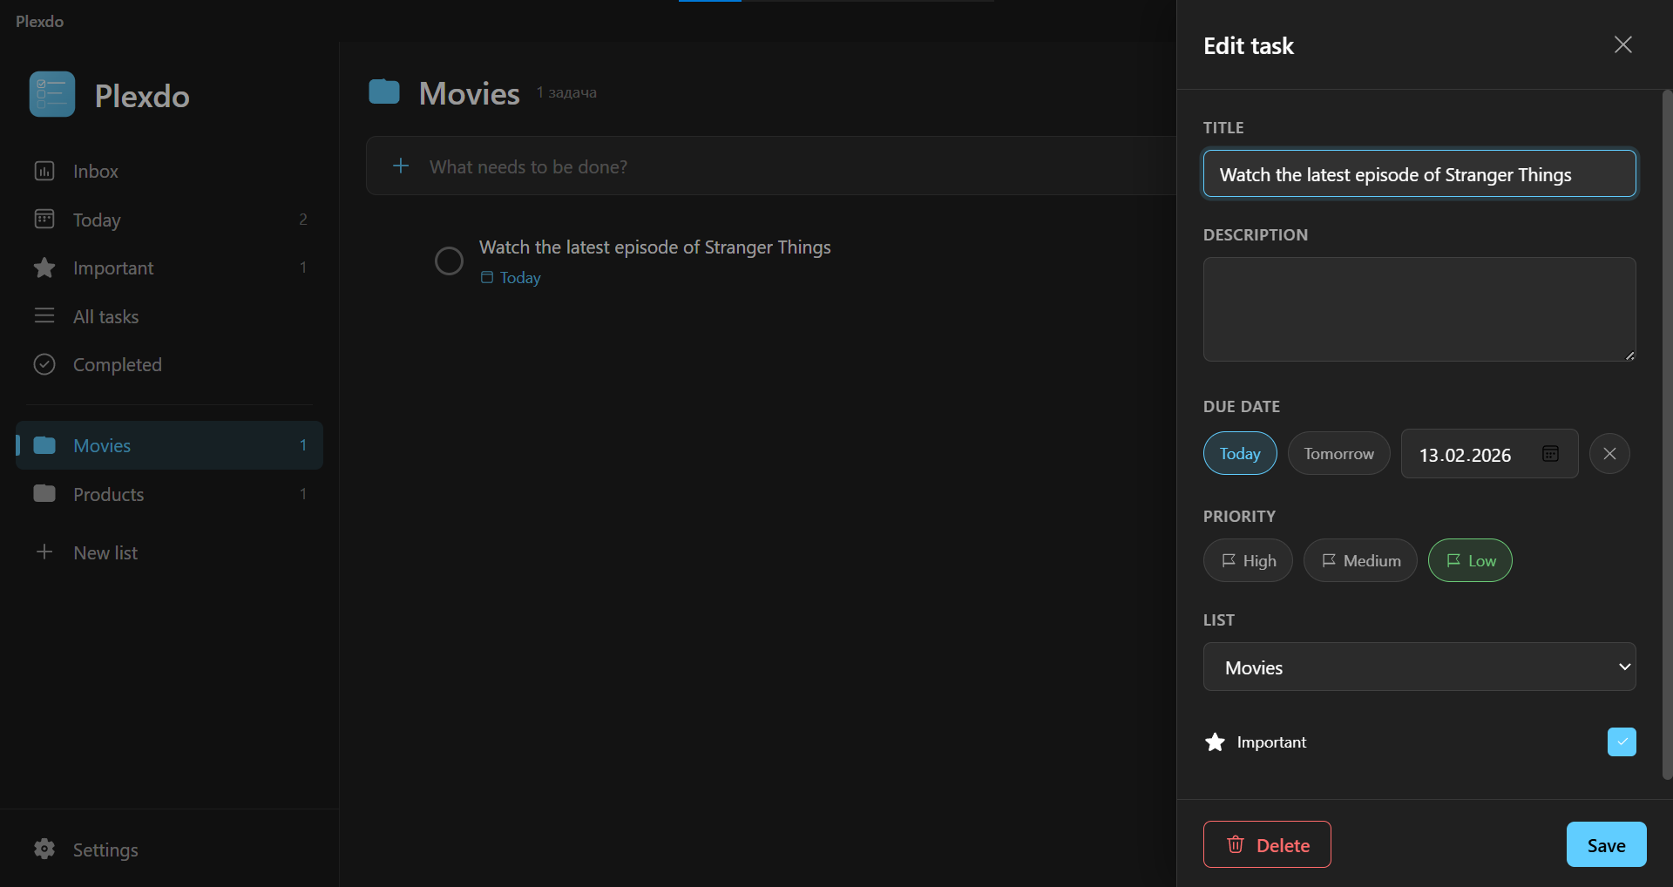Save the edited task
Image resolution: width=1673 pixels, height=887 pixels.
(1605, 843)
